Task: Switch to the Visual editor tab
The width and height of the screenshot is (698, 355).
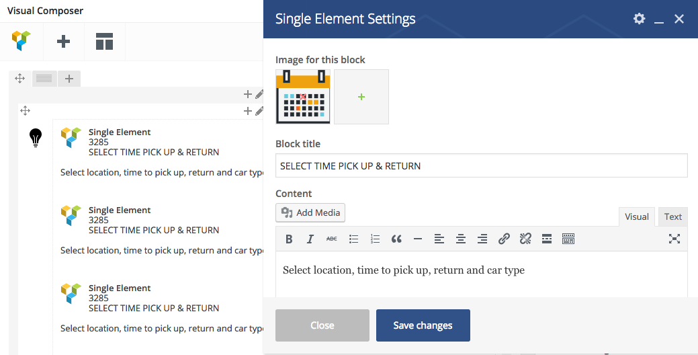Action: point(636,216)
